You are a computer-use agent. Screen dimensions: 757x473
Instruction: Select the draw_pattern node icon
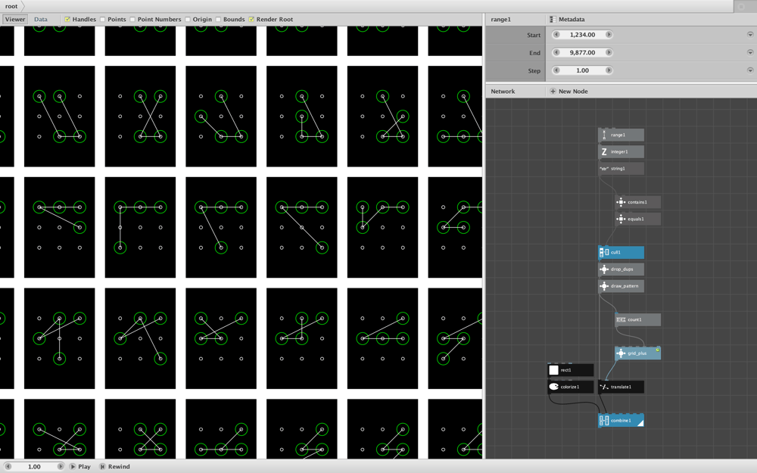coord(604,286)
